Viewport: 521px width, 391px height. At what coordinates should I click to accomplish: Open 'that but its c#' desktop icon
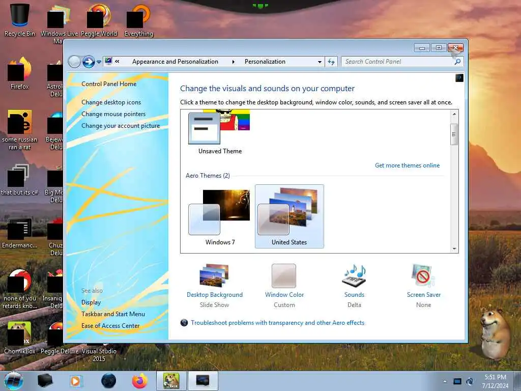[x=20, y=180]
